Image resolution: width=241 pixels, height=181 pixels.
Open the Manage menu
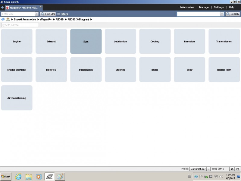[204, 7]
